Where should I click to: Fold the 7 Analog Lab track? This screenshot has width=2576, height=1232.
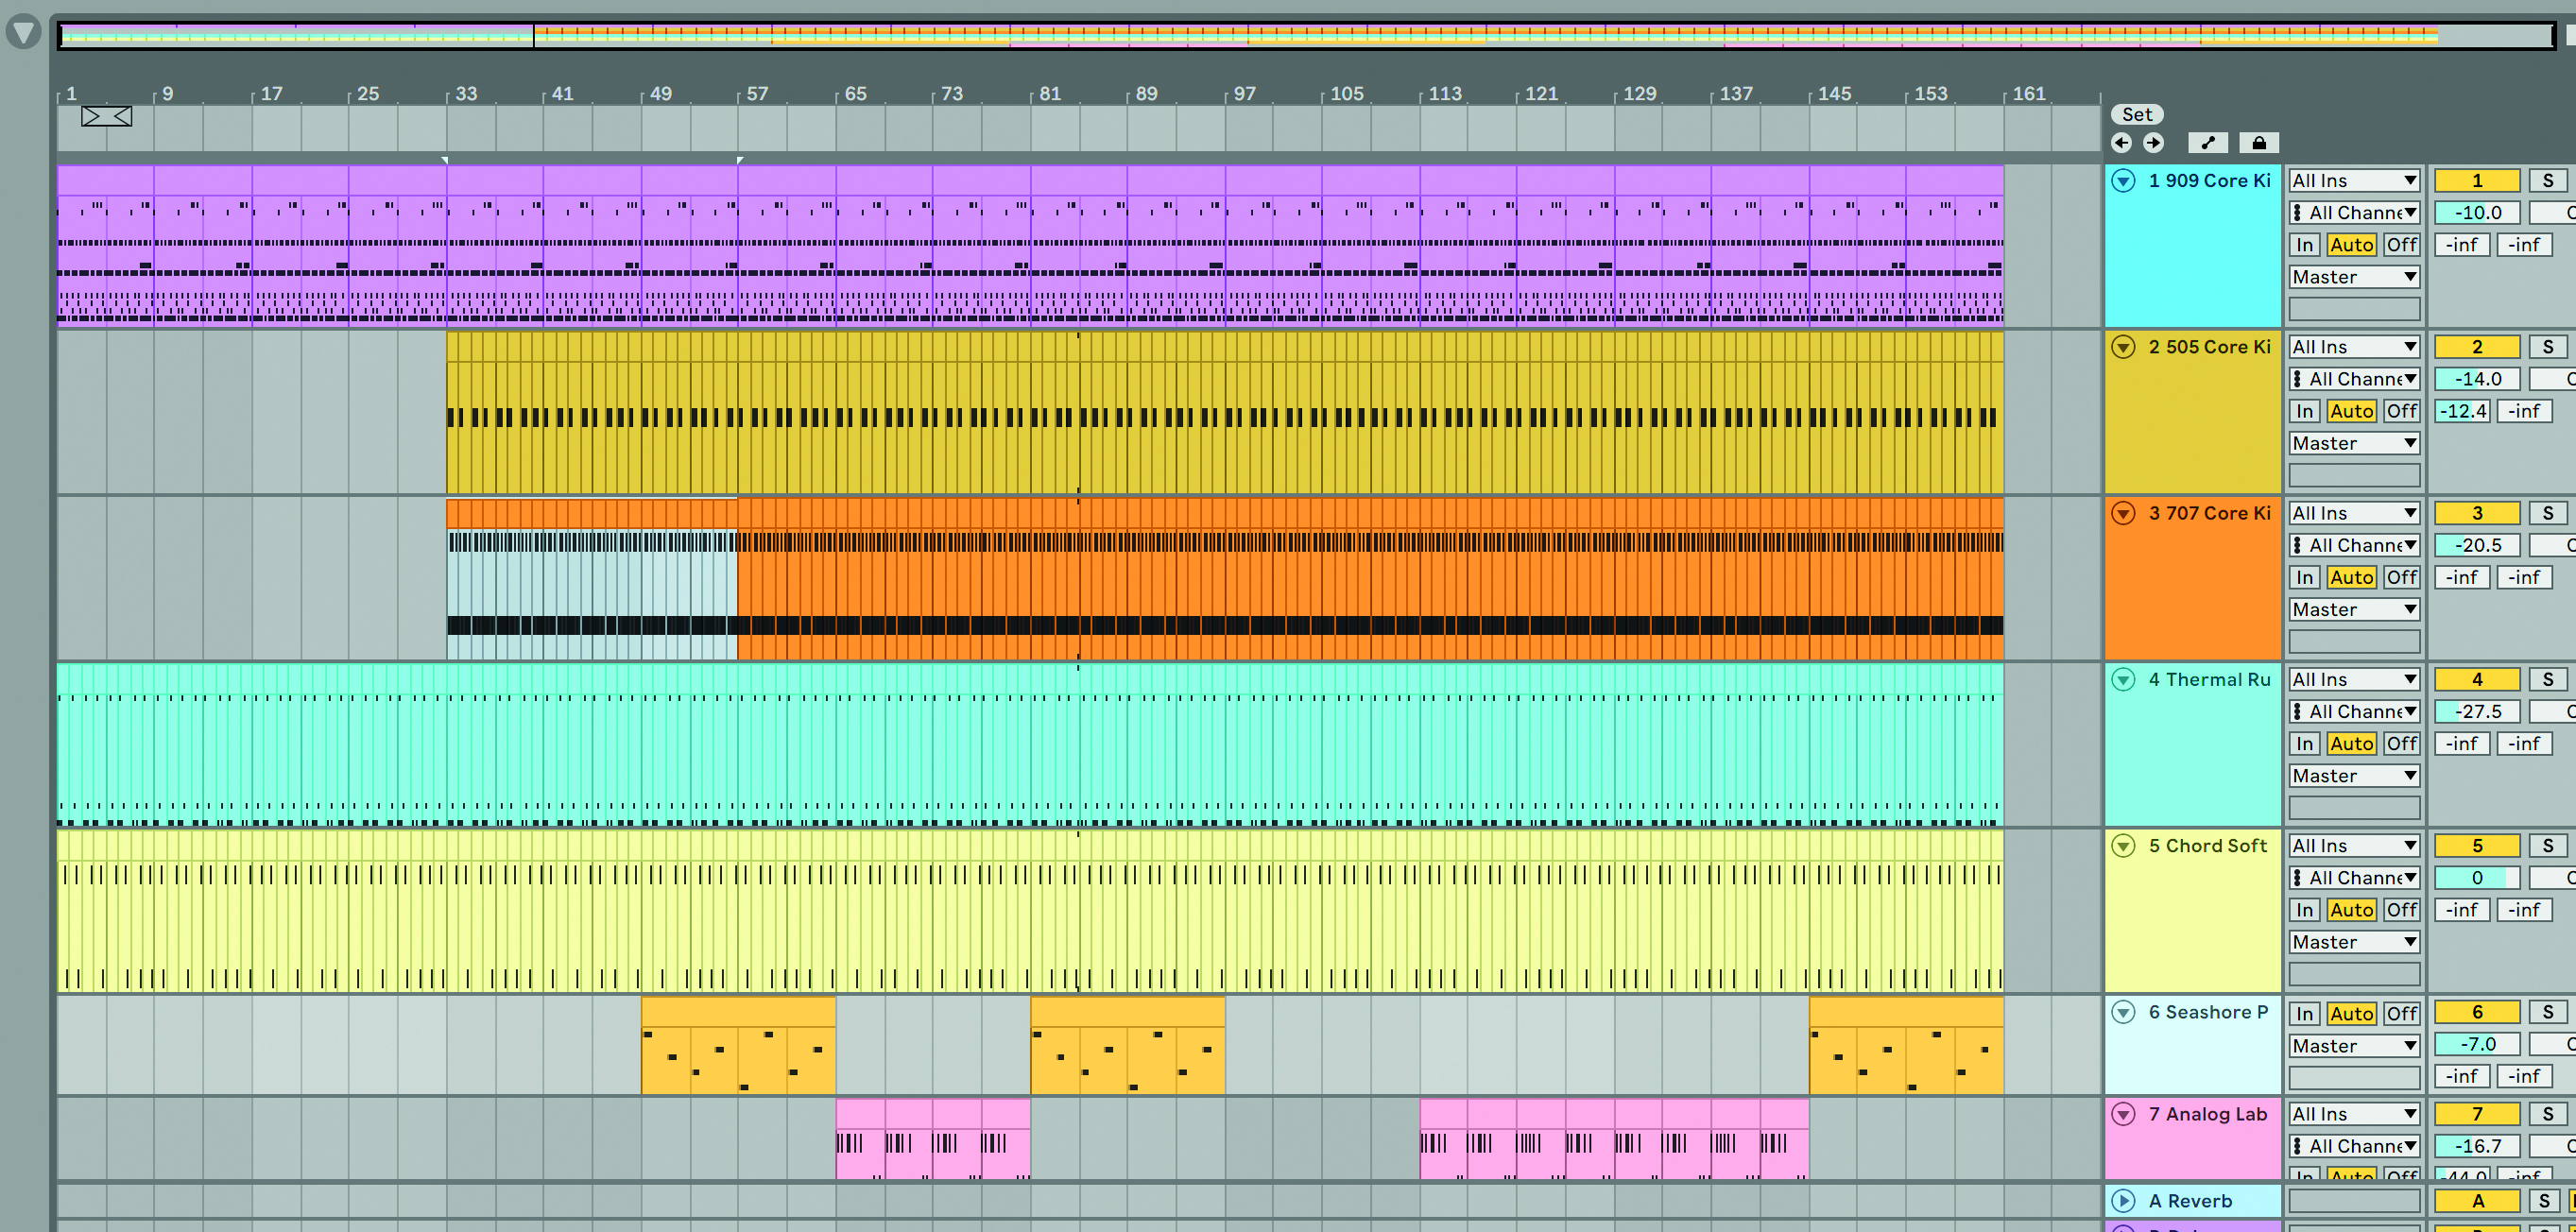coord(2123,1114)
